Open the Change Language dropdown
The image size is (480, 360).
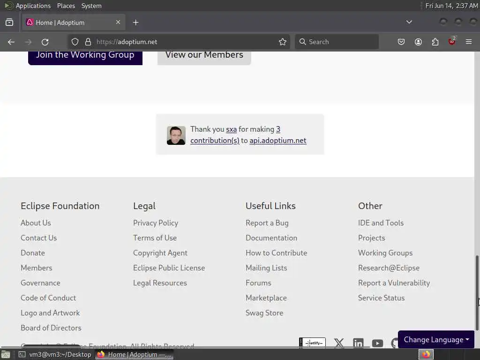pyautogui.click(x=436, y=339)
